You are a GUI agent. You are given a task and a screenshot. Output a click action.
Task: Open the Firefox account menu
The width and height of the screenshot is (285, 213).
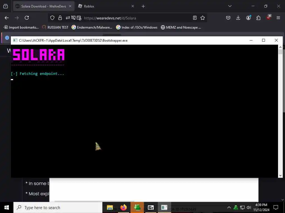[x=248, y=18]
